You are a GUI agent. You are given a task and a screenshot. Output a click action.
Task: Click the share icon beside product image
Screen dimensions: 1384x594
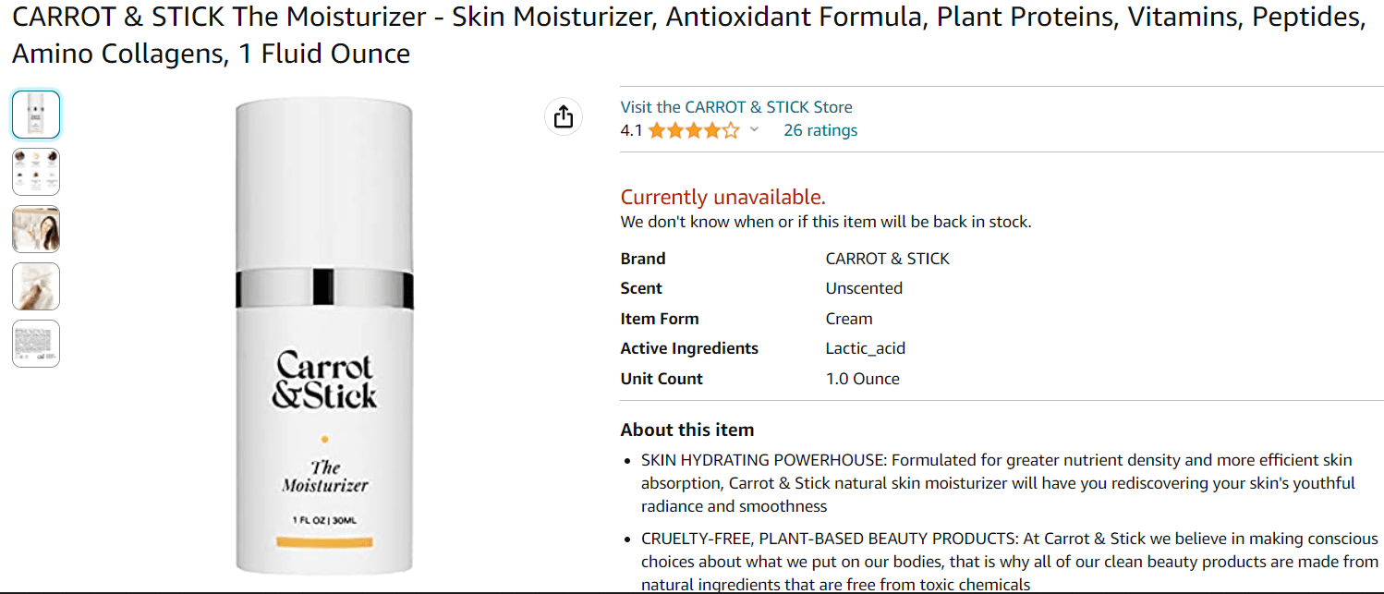[564, 117]
